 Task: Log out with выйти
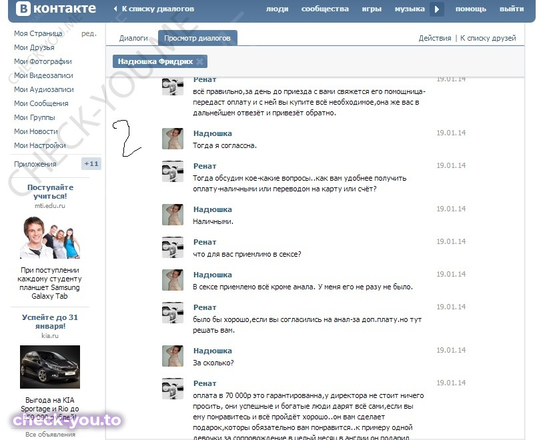(x=512, y=9)
